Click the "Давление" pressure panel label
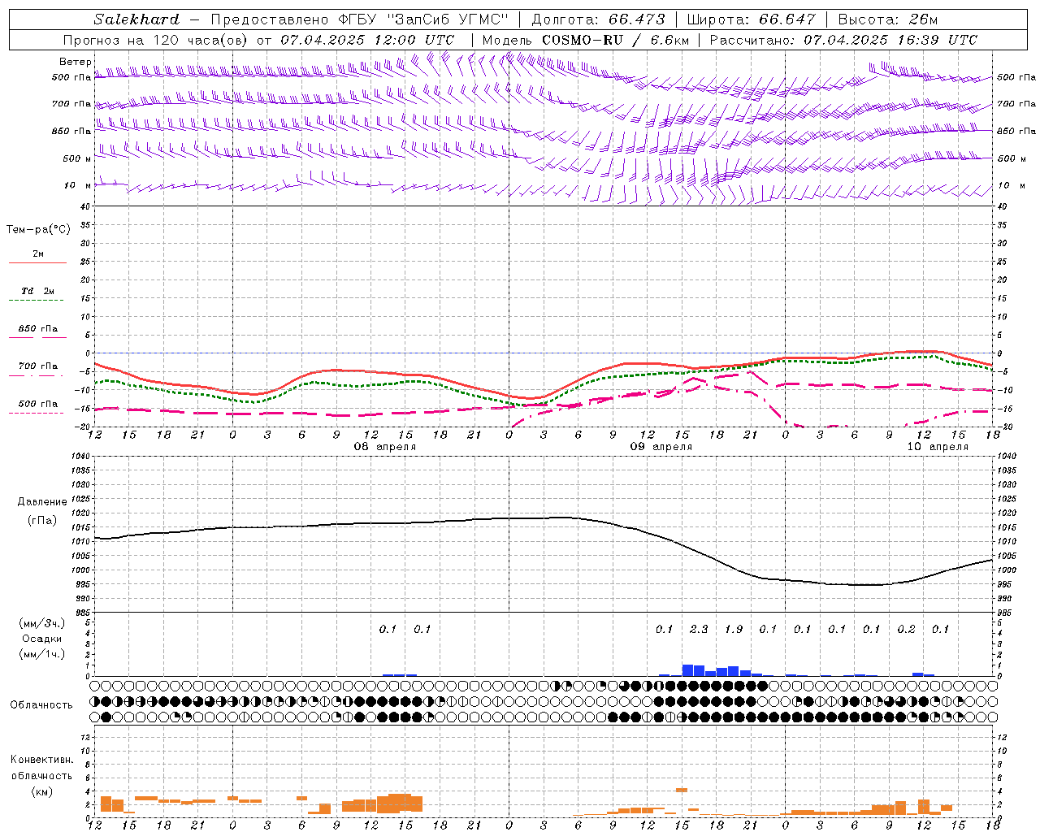This screenshot has height=832, width=1040. pos(42,502)
